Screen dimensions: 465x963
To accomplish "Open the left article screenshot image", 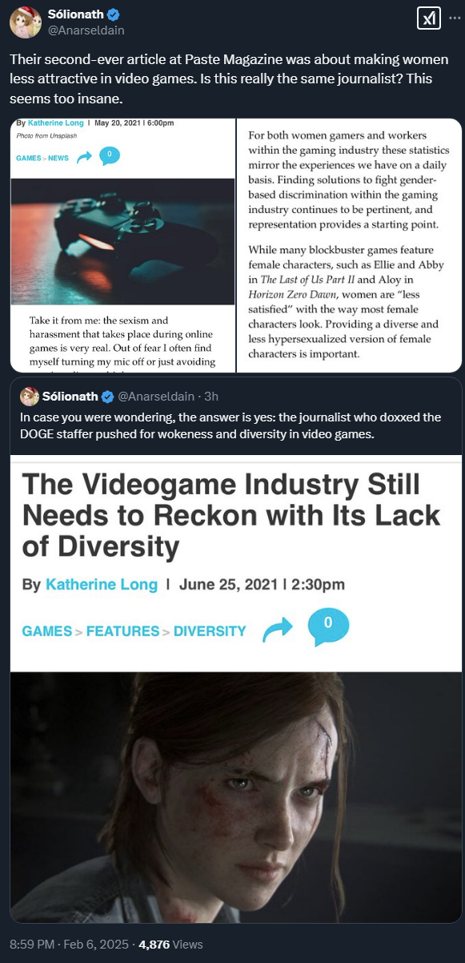I will [122, 245].
